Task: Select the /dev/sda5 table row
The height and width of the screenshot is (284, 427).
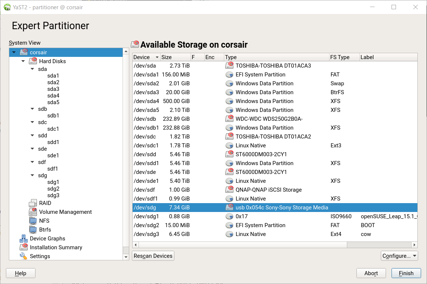Action: pos(275,110)
